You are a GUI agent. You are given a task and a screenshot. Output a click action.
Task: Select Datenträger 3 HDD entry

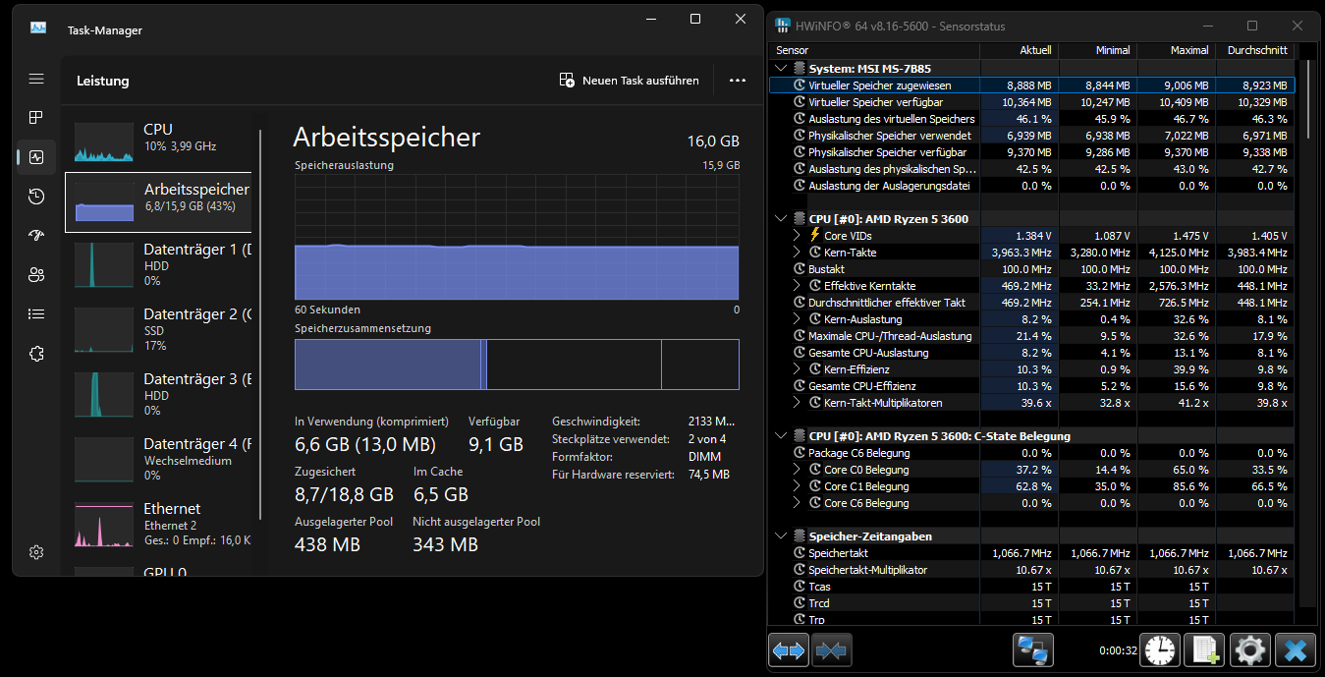158,394
